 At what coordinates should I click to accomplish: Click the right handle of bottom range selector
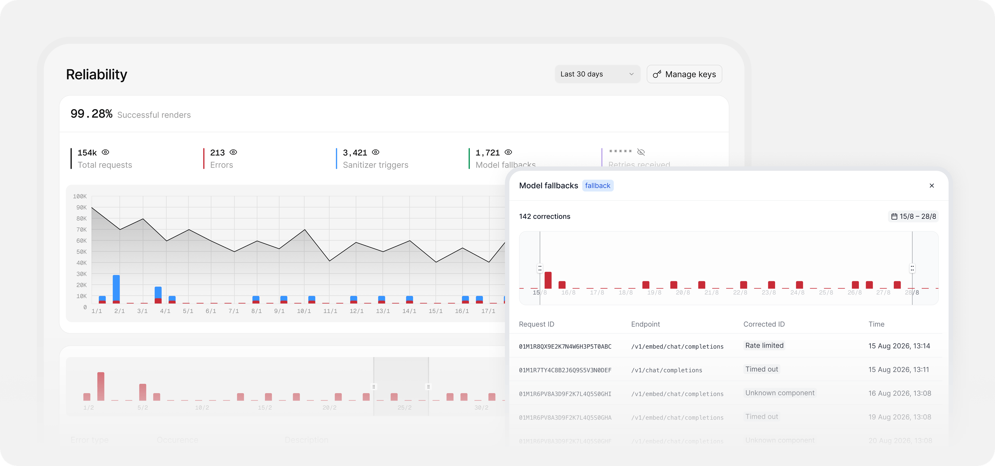[x=428, y=386]
